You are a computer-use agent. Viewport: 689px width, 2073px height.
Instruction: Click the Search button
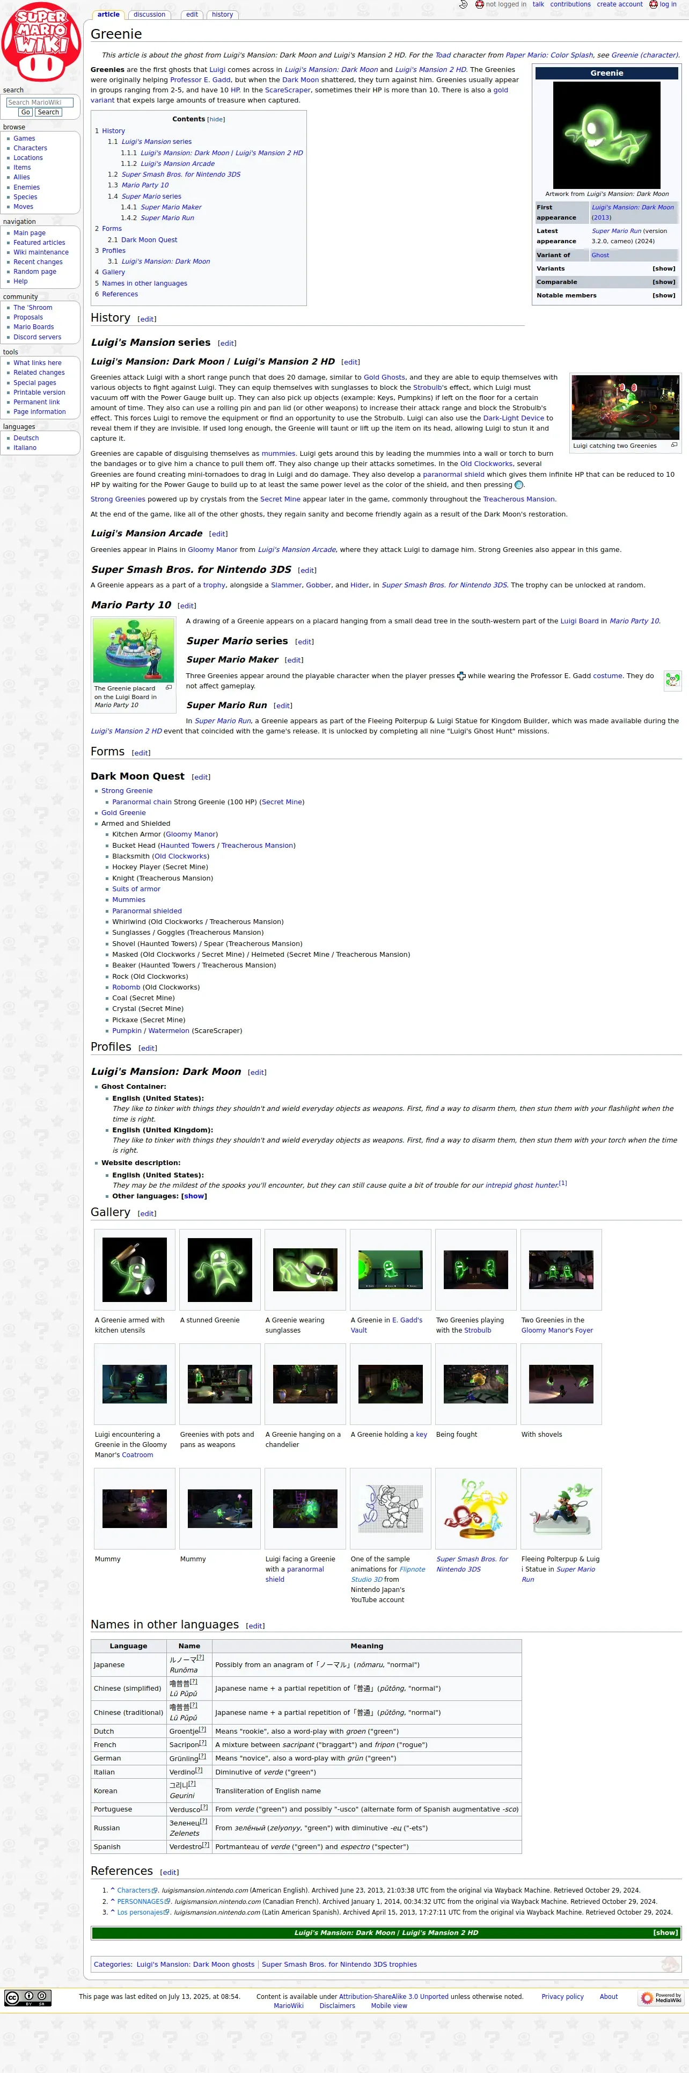(48, 112)
